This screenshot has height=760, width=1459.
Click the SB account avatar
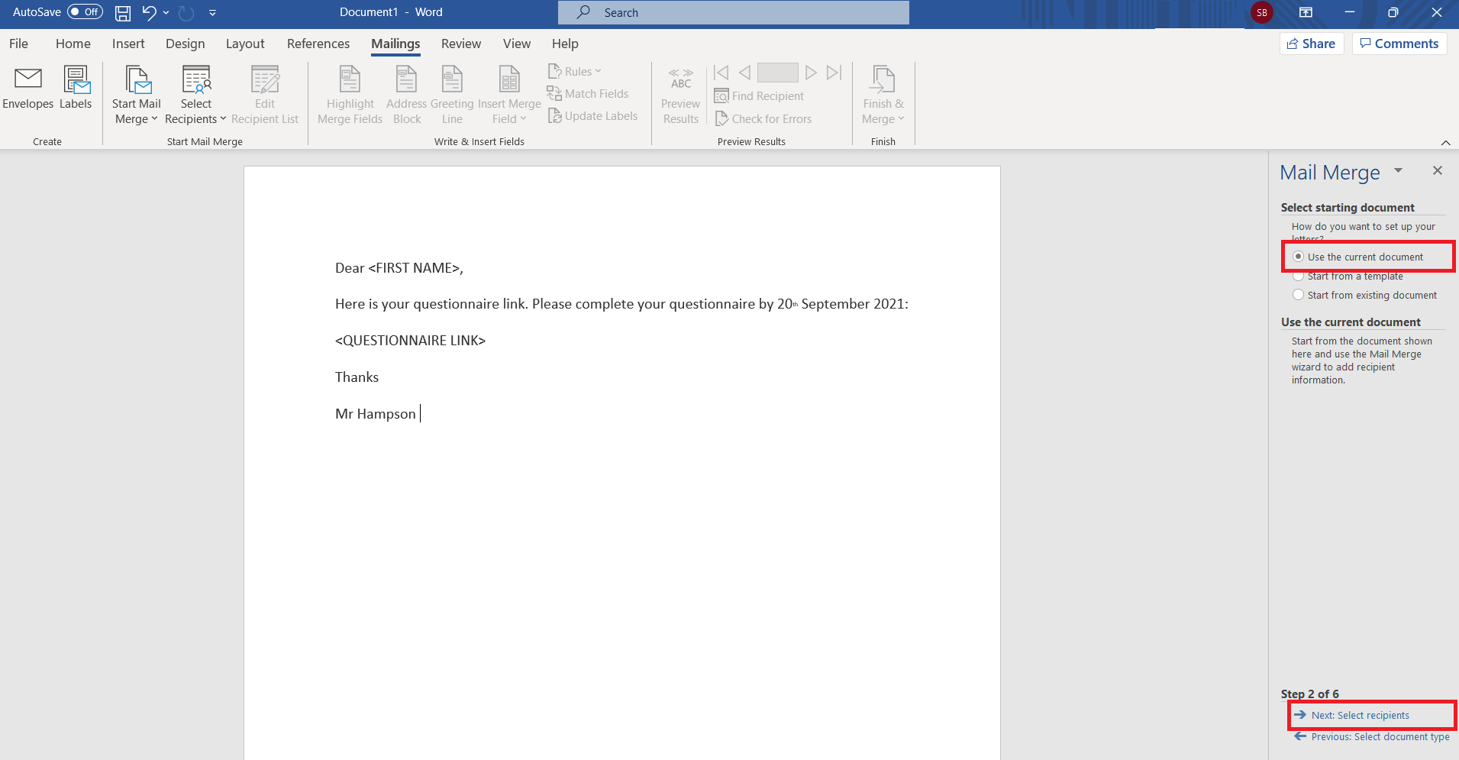point(1261,13)
